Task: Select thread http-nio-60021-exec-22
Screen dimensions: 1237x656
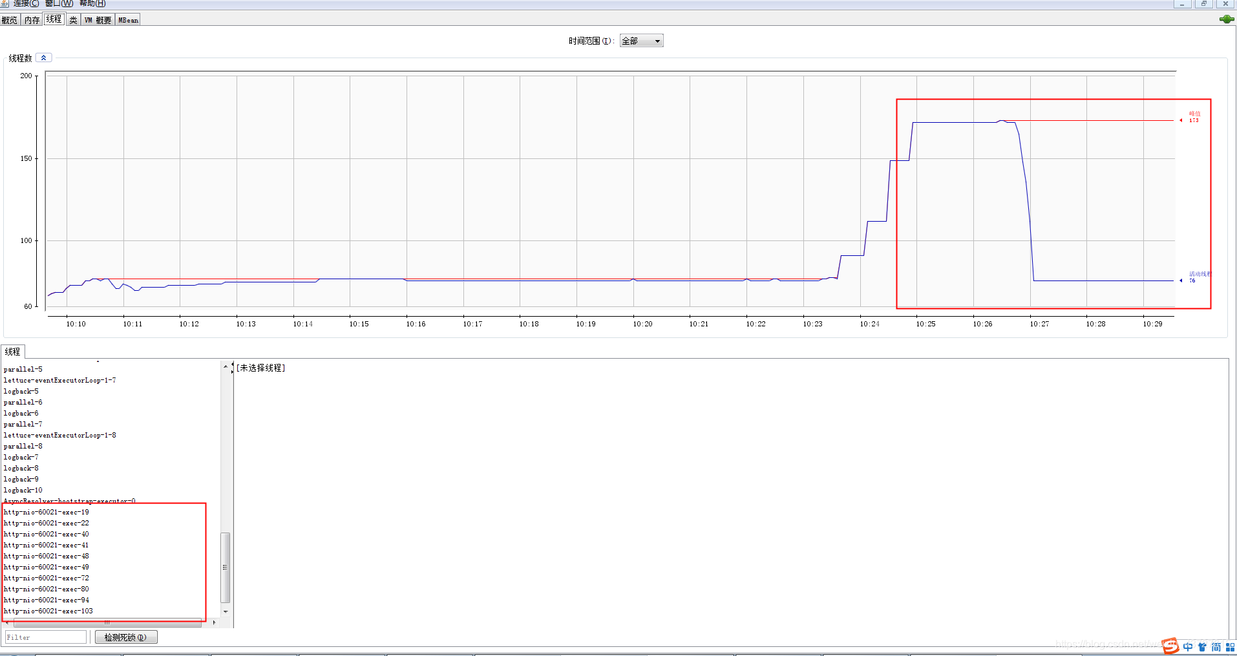Action: tap(47, 524)
